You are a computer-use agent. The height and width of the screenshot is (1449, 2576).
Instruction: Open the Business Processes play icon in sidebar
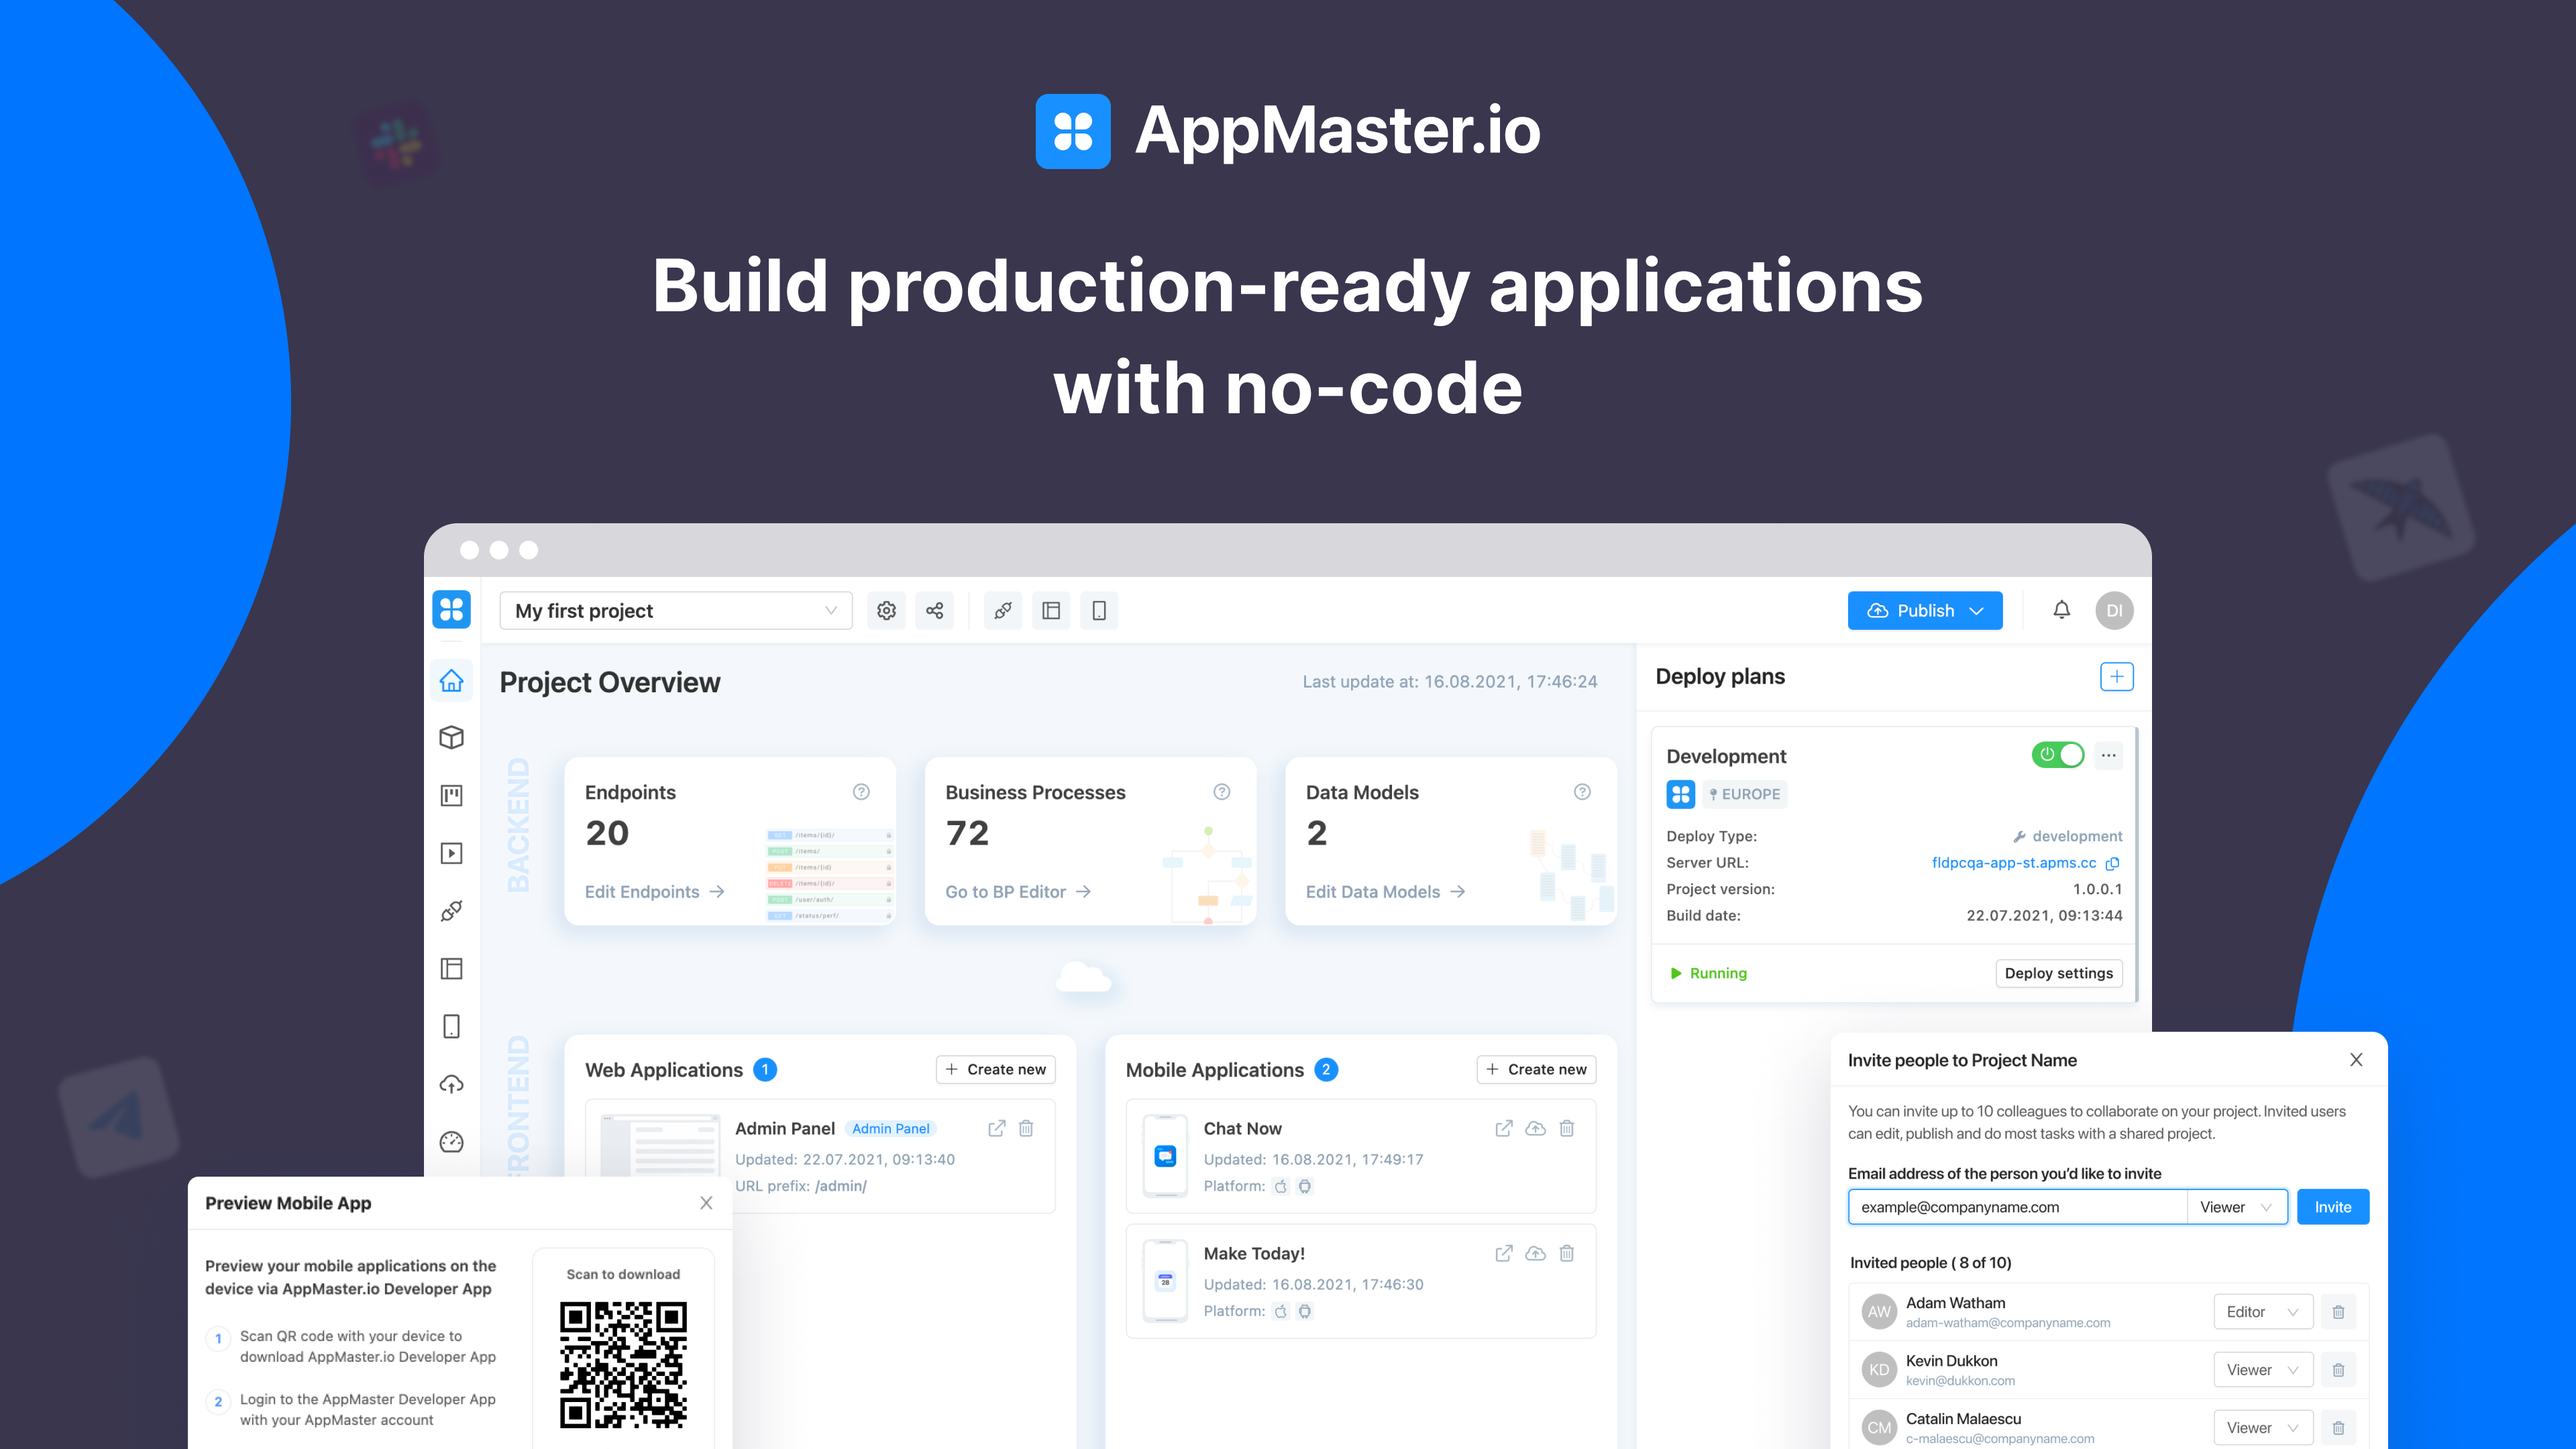[x=451, y=853]
